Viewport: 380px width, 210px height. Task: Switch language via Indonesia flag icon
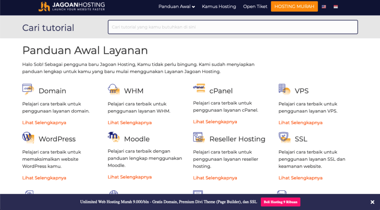(335, 7)
